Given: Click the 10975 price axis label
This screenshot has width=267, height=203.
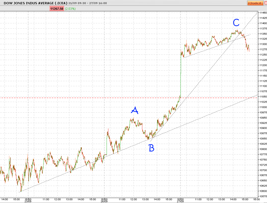Looking at the screenshot, I should pyautogui.click(x=263, y=112).
